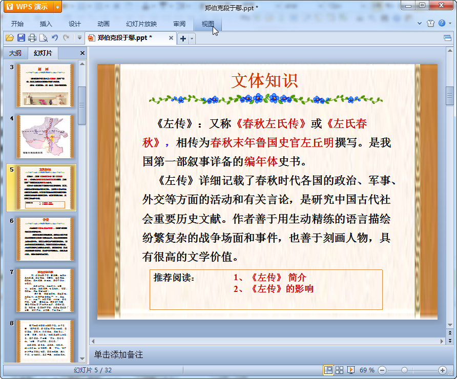Click the 推荐阅读 text on slide
Image resolution: width=457 pixels, height=379 pixels.
pos(174,277)
